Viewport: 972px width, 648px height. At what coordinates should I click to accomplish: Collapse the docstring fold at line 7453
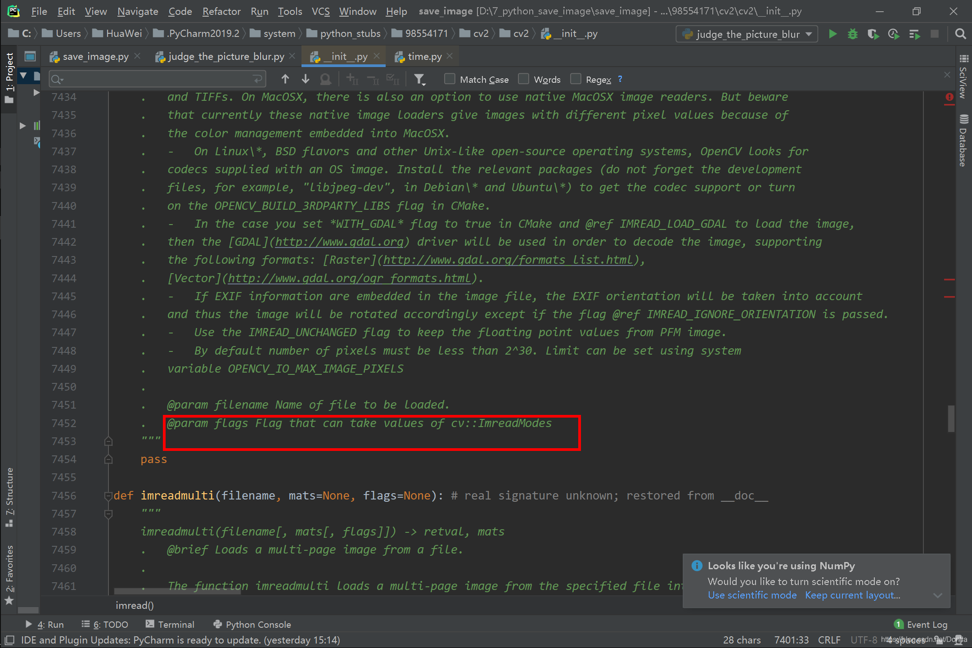pyautogui.click(x=108, y=441)
